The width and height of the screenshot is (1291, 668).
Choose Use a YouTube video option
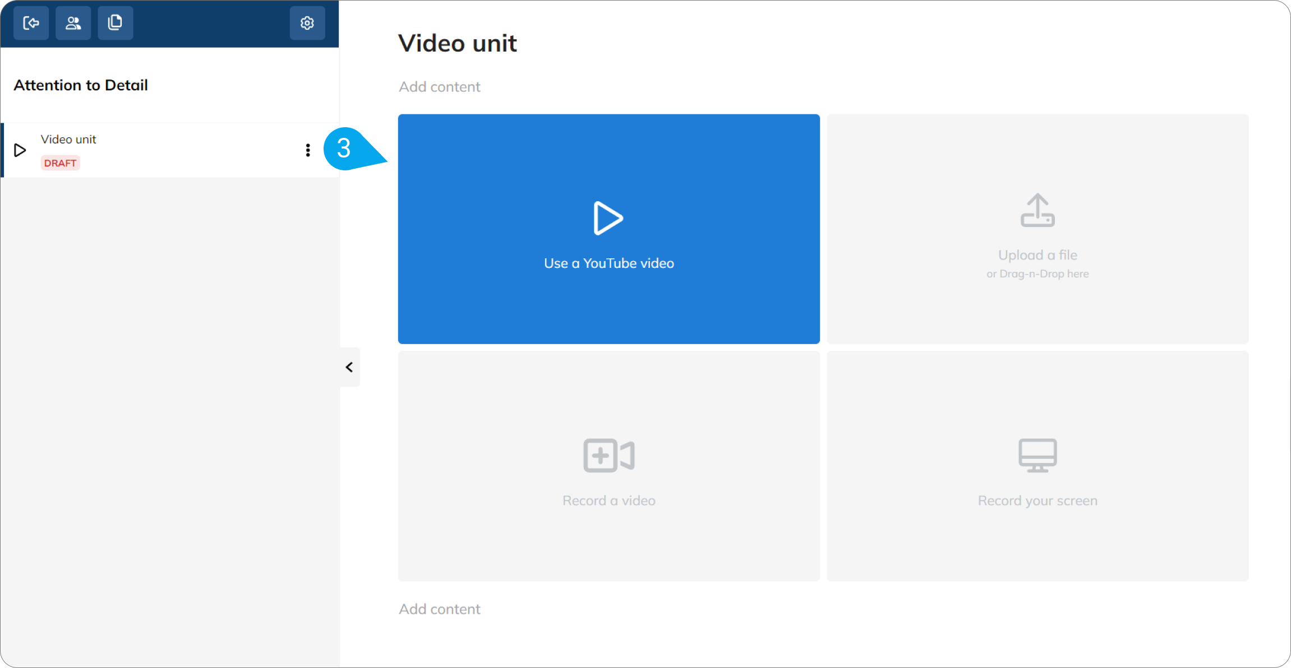pos(609,229)
